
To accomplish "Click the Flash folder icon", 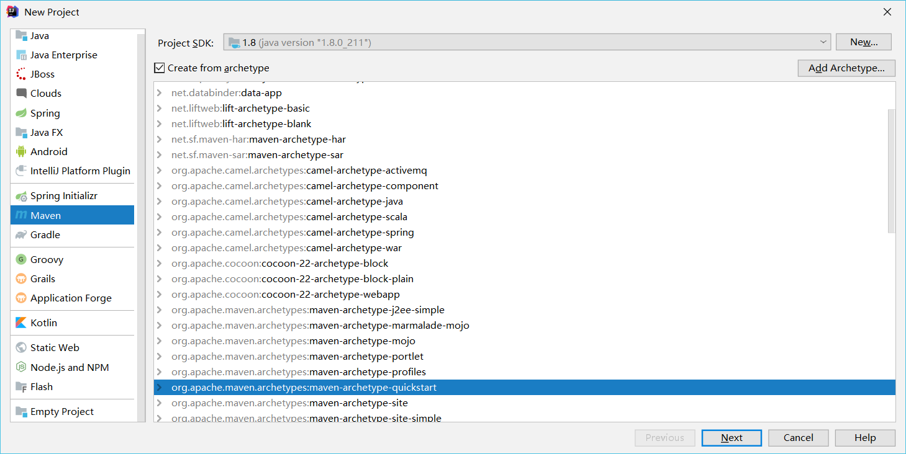I will tap(21, 386).
